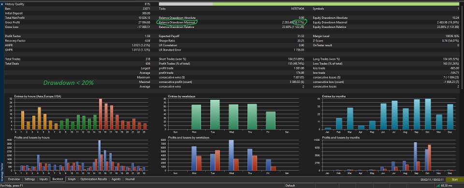Click the AHPR value 1.0121 (1.21%)
Screen dimensions: 464x188
(x=141, y=45)
